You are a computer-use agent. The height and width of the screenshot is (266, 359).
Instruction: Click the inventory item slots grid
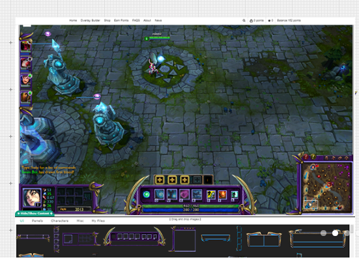click(74, 197)
